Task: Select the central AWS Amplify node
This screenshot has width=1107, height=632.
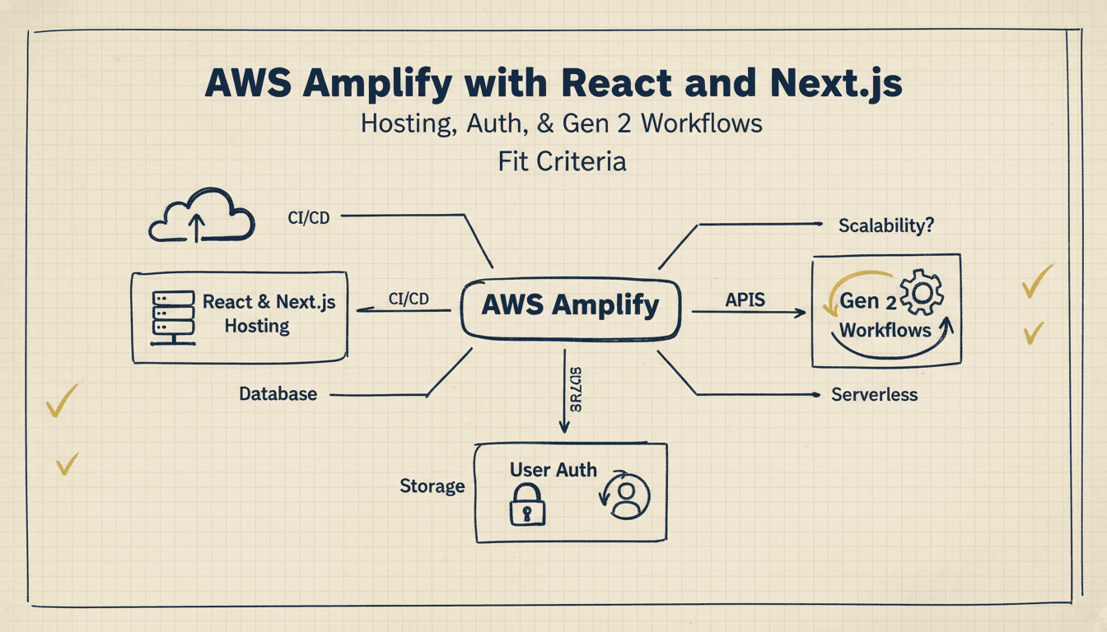Action: coord(572,308)
